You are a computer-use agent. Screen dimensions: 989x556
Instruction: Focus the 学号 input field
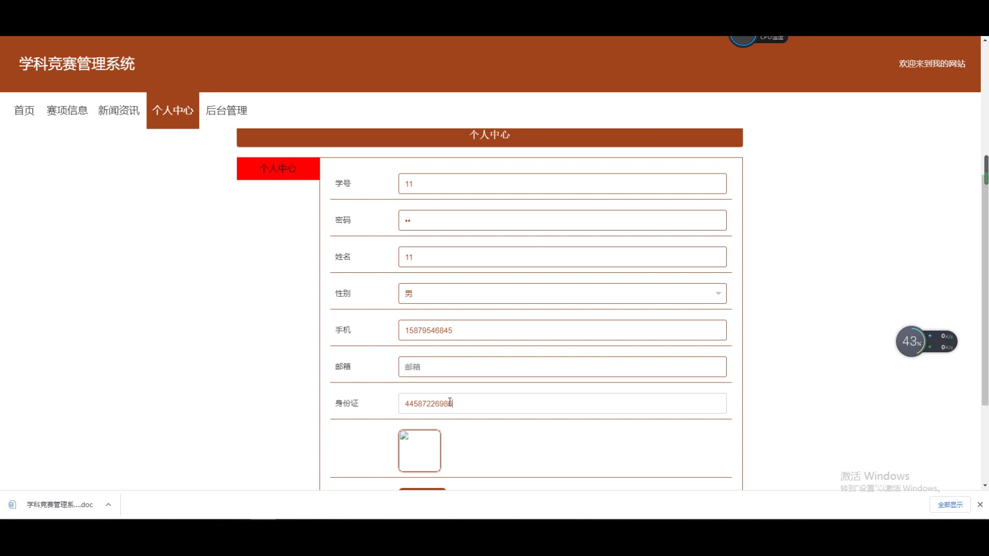(x=562, y=184)
